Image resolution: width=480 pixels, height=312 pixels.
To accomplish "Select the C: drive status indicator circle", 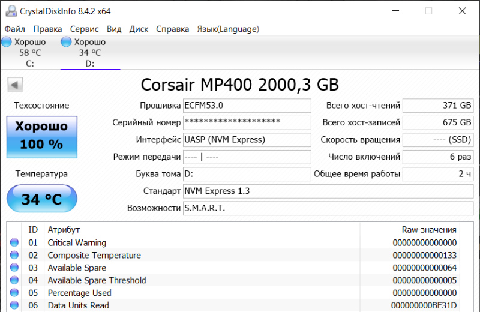I will (x=7, y=42).
